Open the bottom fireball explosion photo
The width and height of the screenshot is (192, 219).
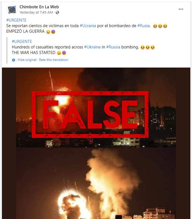pos(96,183)
